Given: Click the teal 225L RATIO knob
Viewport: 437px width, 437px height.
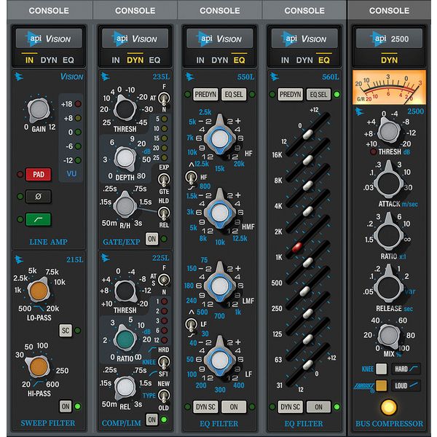Looking at the screenshot, I should coord(125,339).
